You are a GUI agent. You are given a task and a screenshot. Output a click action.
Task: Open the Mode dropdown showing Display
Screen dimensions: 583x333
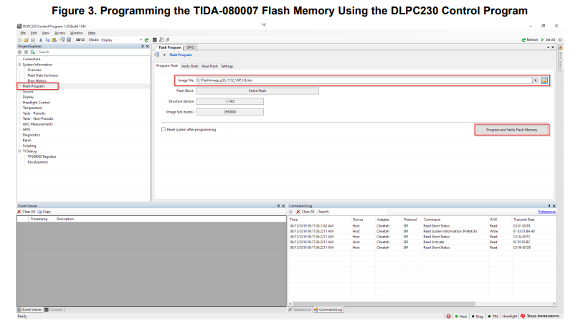coord(122,39)
